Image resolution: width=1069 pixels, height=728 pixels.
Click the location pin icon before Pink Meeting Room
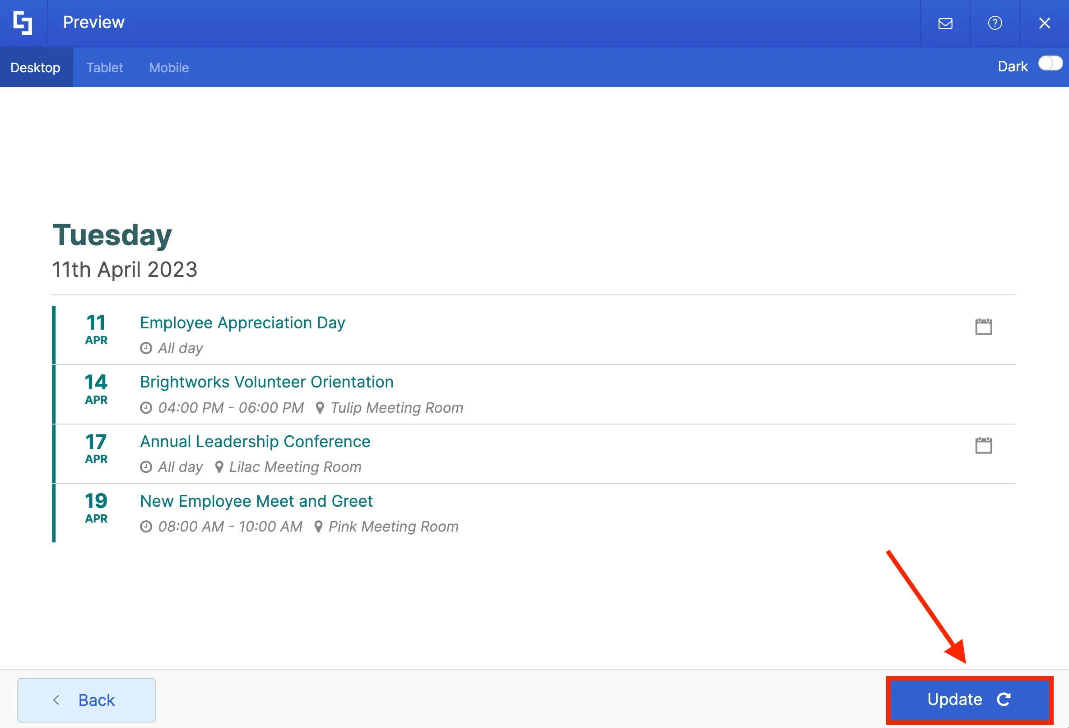click(318, 527)
